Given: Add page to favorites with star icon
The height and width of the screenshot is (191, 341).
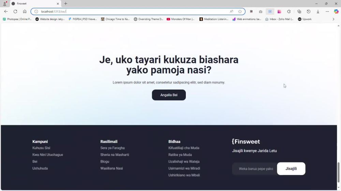Looking at the screenshot, I should (x=240, y=12).
